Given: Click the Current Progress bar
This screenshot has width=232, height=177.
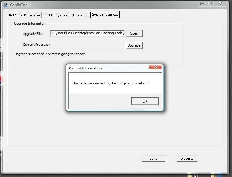Looking at the screenshot, I should (88, 45).
